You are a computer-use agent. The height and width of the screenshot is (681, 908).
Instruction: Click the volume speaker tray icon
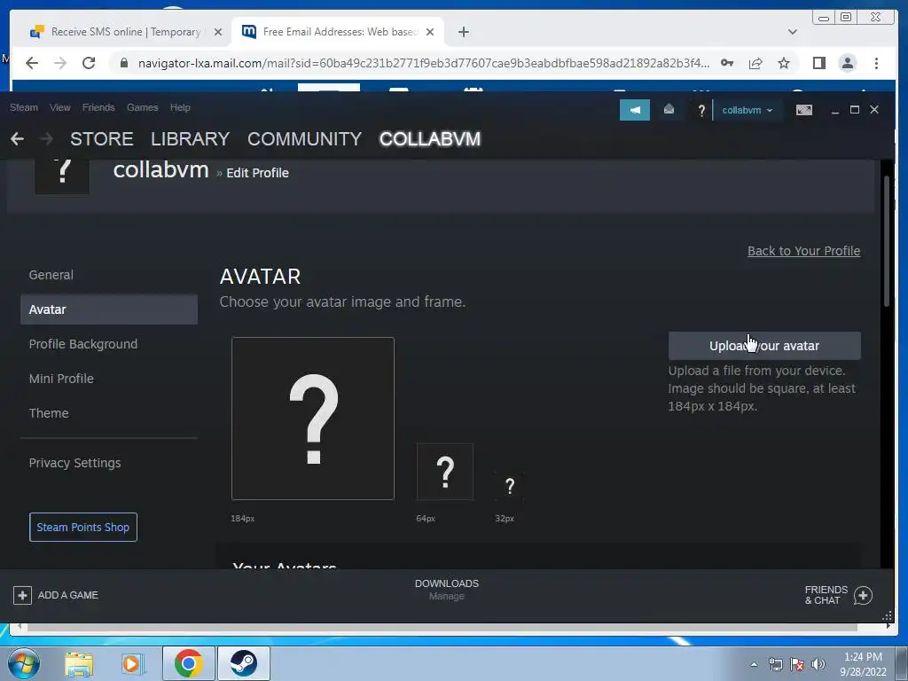818,664
